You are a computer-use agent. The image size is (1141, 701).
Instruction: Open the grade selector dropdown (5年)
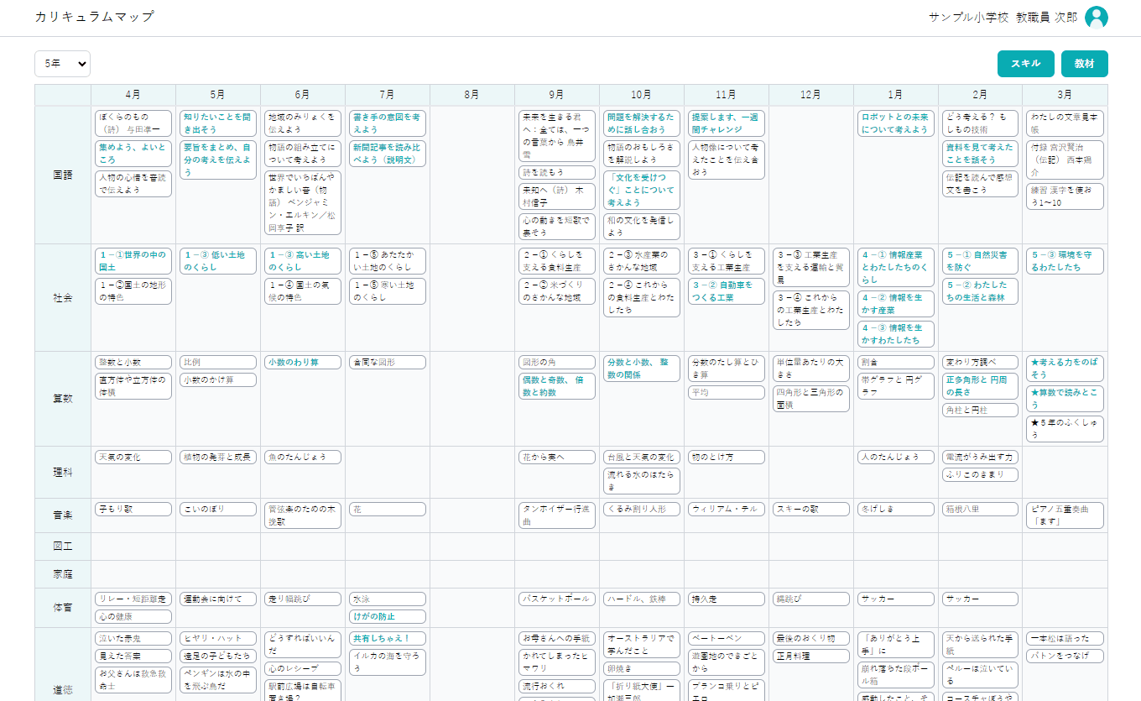(62, 64)
